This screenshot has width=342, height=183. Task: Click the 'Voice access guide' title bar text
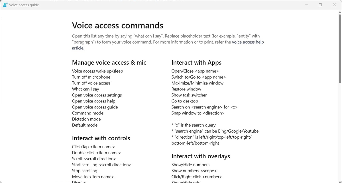(x=23, y=5)
